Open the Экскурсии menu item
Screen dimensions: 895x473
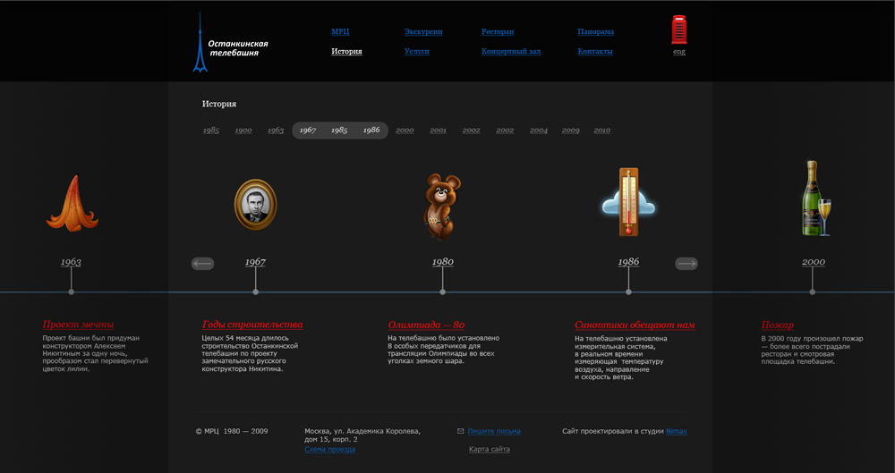423,32
